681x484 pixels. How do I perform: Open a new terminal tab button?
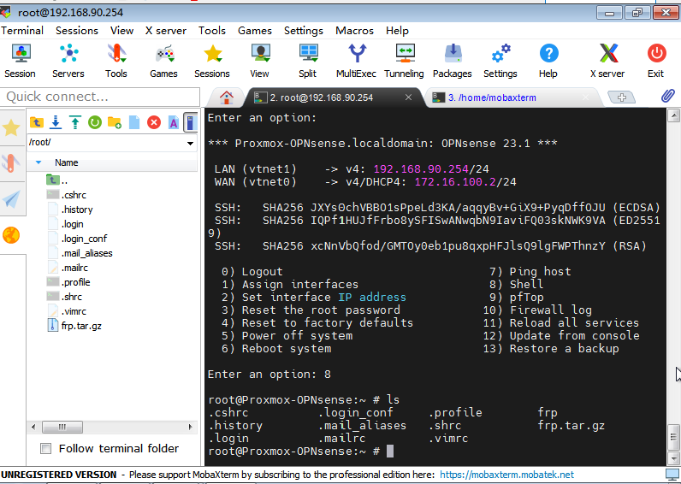click(x=622, y=97)
